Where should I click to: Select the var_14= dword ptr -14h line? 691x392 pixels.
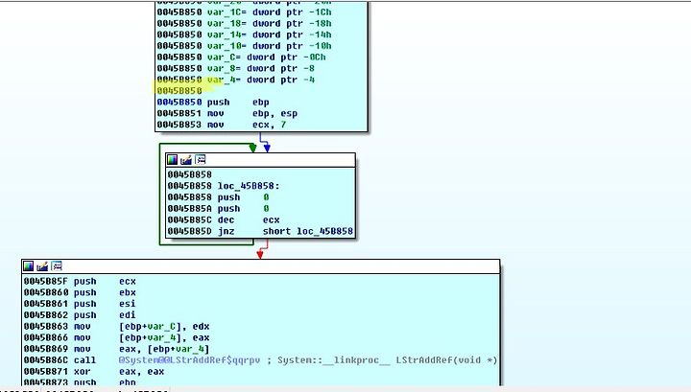(x=244, y=35)
